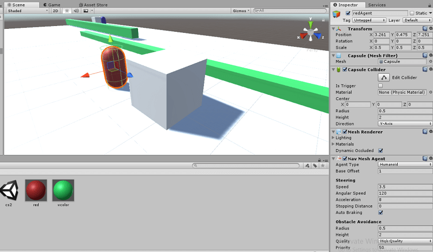Open Transform component gear settings
Viewport: 433px width, 252px height.
click(x=430, y=28)
